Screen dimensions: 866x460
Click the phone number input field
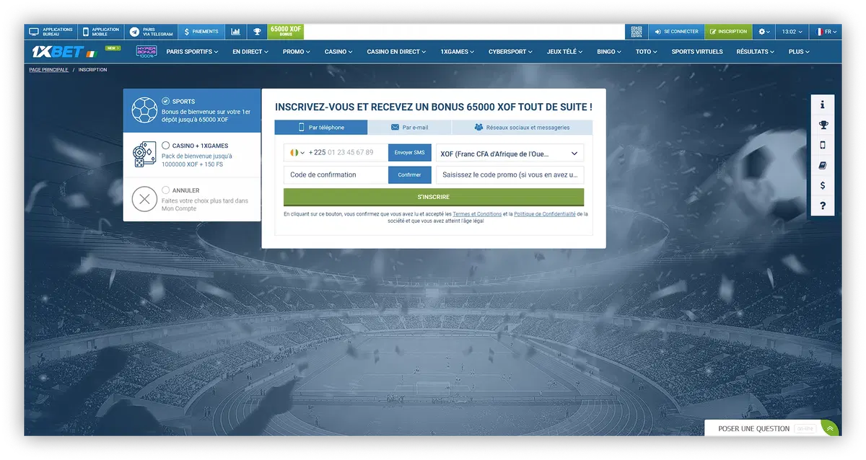346,153
